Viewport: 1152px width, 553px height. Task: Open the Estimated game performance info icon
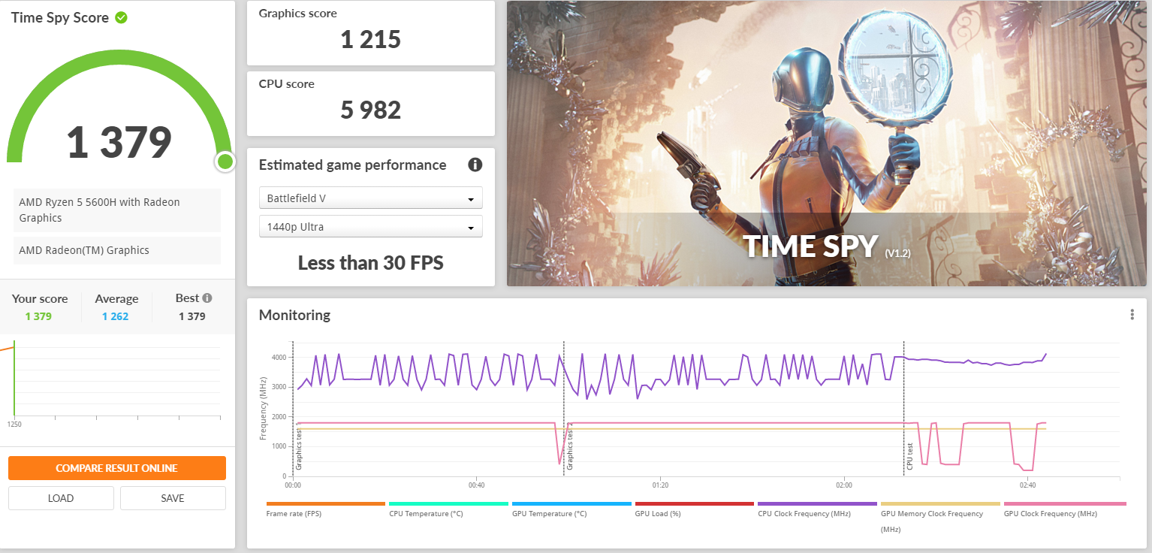475,165
